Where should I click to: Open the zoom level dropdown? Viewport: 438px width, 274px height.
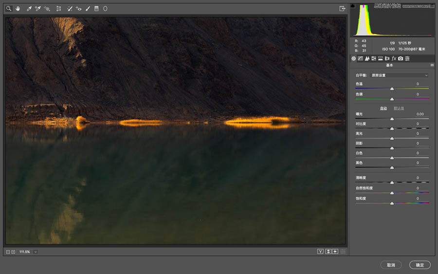coord(36,252)
